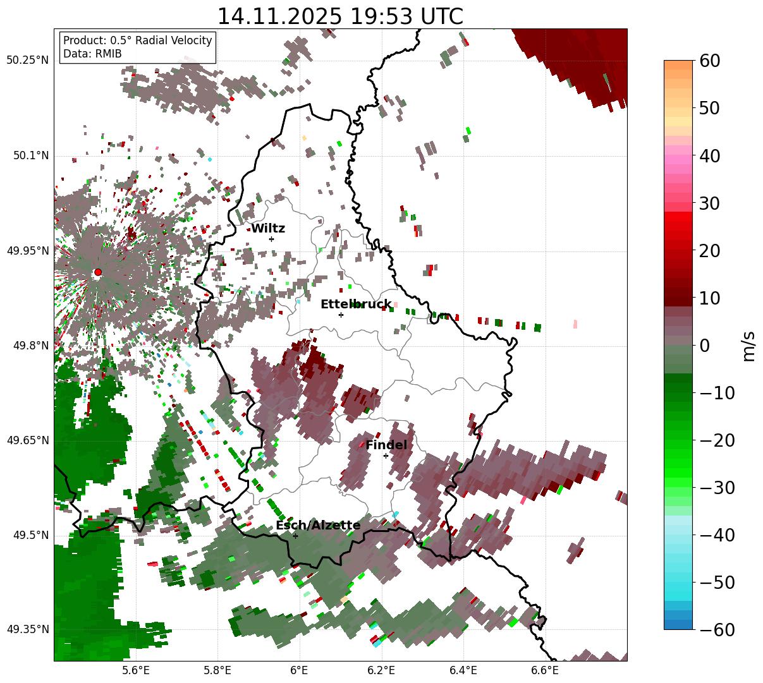Viewport: 763px width, 683px height.
Task: Pick the orange colorbar segment near 60
Action: point(678,65)
